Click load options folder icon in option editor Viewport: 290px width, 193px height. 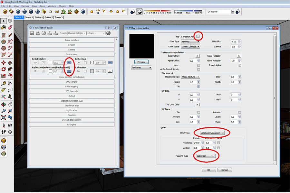coord(38,33)
